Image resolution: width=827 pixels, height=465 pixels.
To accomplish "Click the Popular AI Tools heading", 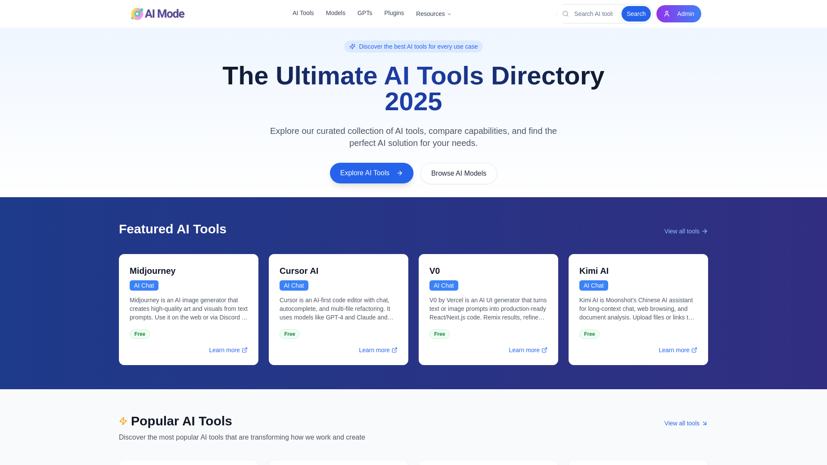I will click(181, 421).
